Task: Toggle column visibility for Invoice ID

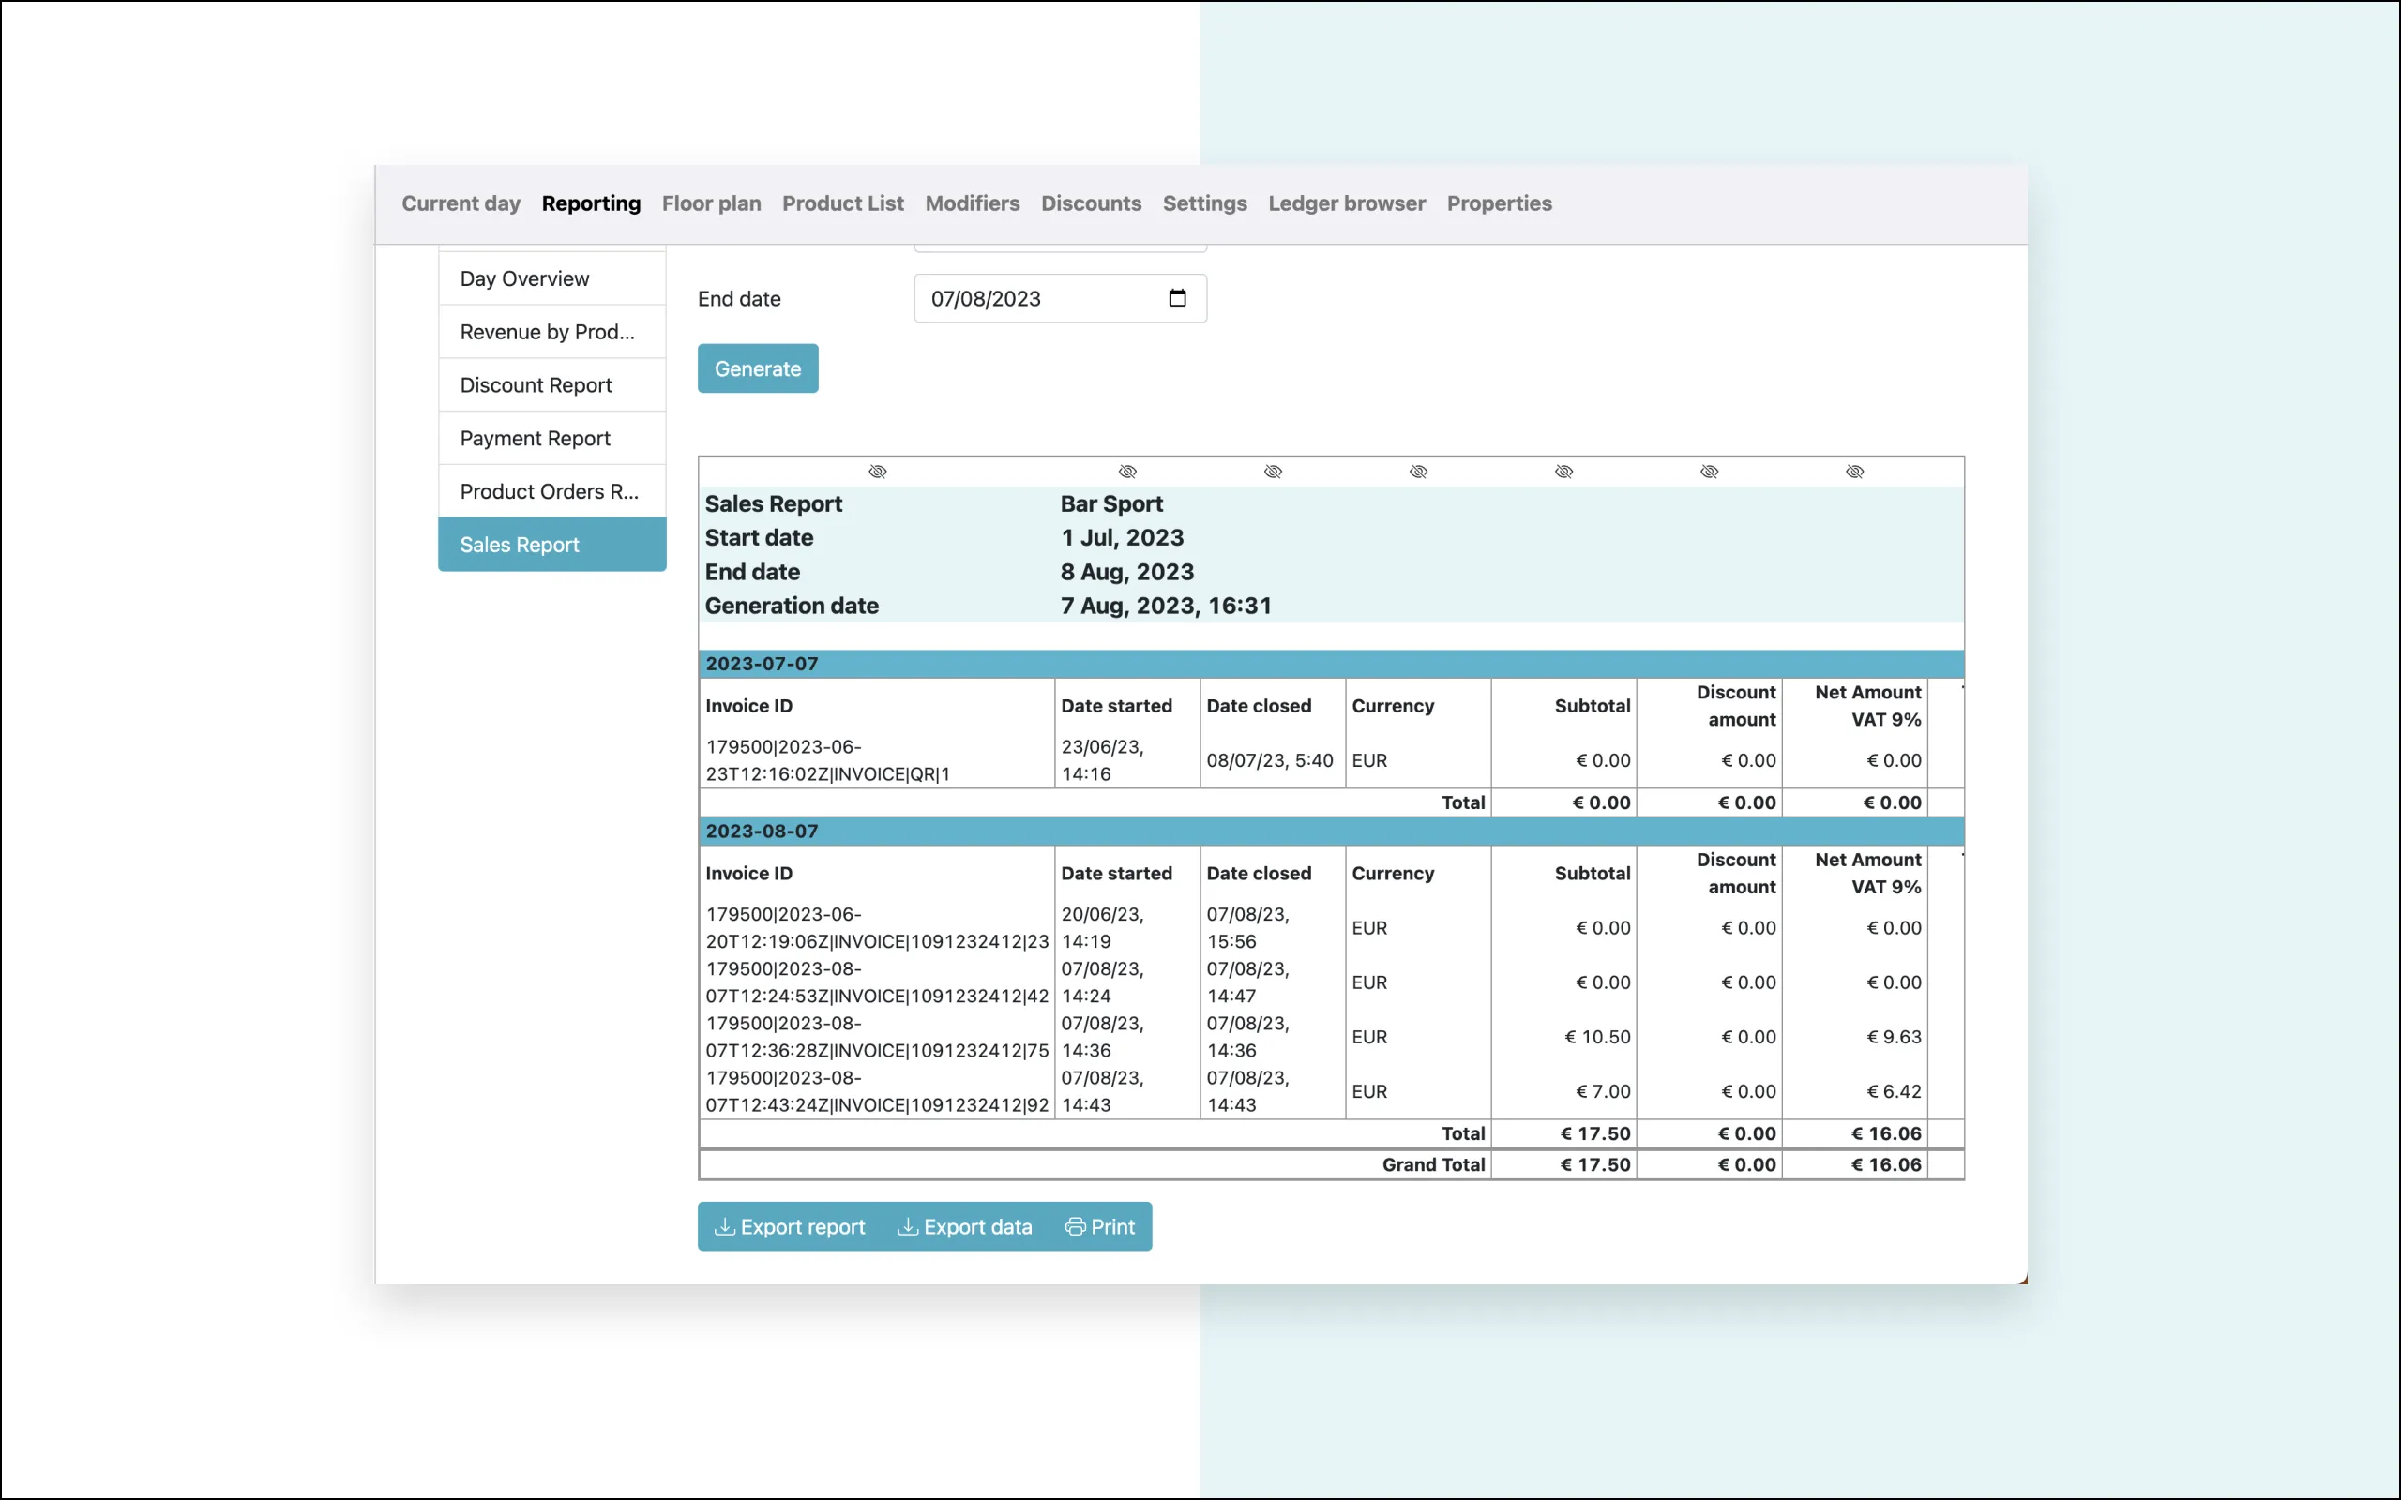Action: (876, 470)
